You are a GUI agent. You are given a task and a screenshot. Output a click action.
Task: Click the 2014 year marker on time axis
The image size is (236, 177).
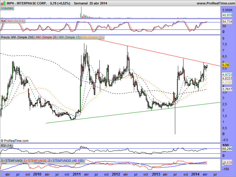195,174
